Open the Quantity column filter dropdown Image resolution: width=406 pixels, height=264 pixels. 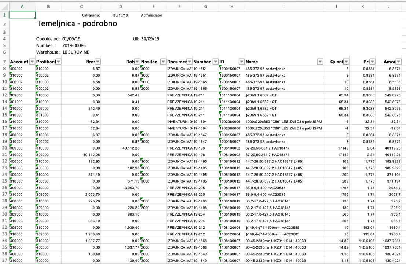click(346, 62)
